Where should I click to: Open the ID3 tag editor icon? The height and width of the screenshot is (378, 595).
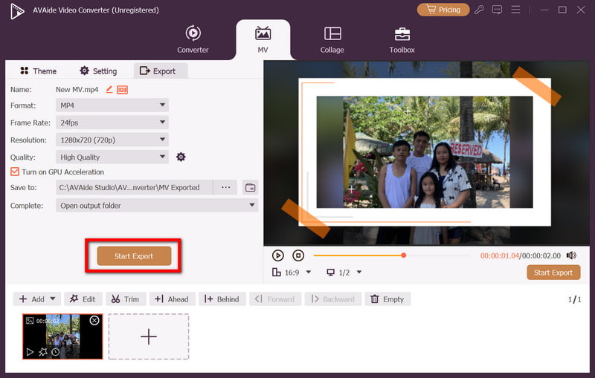122,90
